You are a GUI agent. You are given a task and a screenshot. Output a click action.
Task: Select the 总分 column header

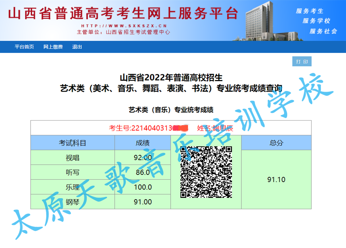(276, 143)
